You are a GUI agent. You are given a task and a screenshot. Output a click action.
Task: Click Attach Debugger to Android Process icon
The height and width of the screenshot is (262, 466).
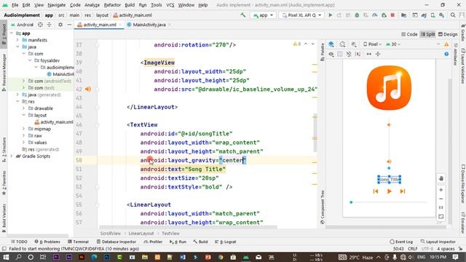[384, 15]
